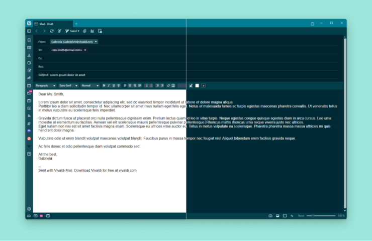Open the Notes panel
372x241 pixels.
pyautogui.click(x=29, y=70)
